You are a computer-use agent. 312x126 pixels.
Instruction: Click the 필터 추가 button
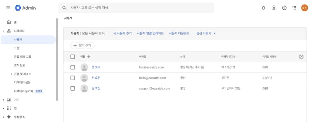point(82,45)
